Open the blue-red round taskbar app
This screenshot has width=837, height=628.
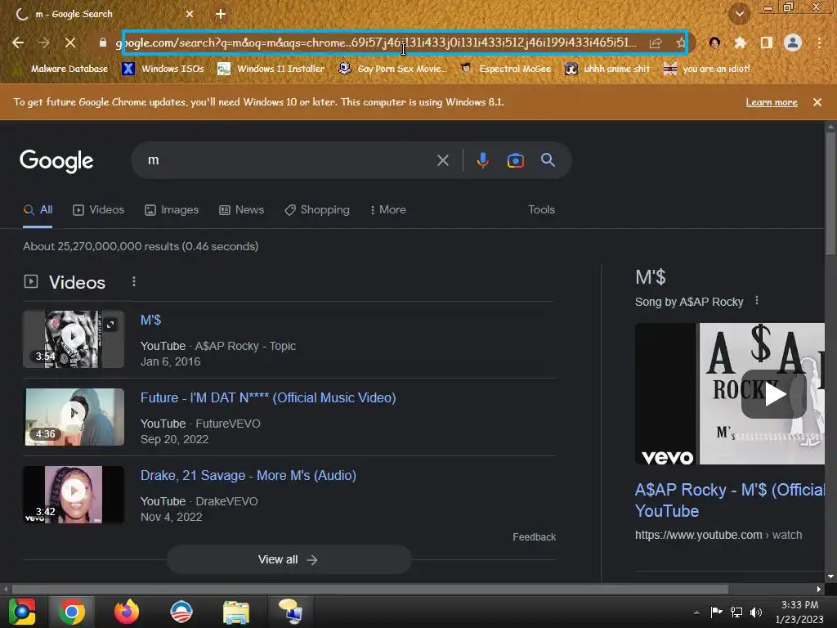181,612
